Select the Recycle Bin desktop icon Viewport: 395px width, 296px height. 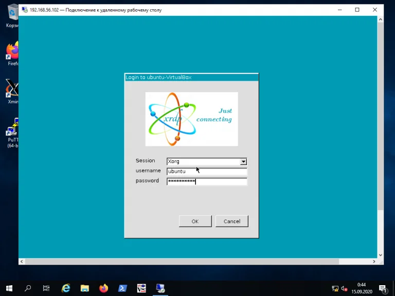[12, 16]
